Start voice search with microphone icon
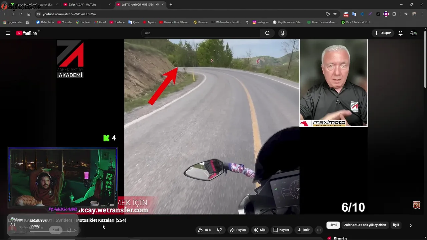The image size is (427, 240). (x=283, y=33)
